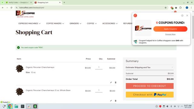Click the 1st in Coffee site logo
The width and height of the screenshot is (194, 109).
[x=25, y=14]
